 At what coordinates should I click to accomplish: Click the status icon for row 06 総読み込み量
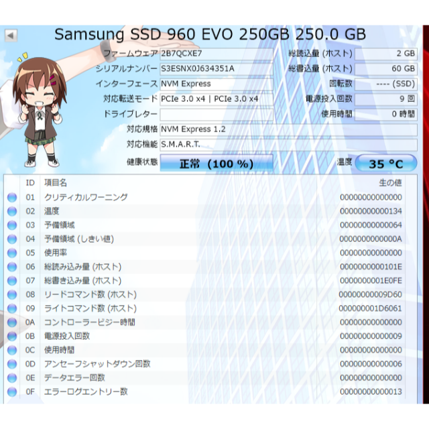(12, 267)
